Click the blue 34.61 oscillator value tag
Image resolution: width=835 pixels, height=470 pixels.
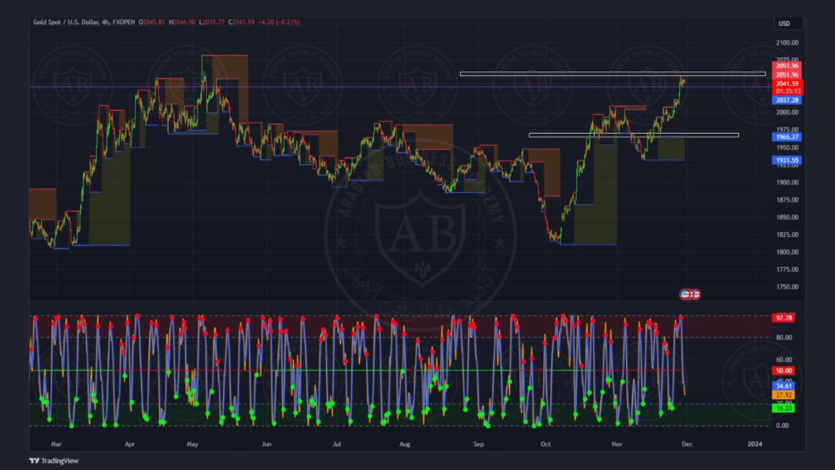(783, 386)
